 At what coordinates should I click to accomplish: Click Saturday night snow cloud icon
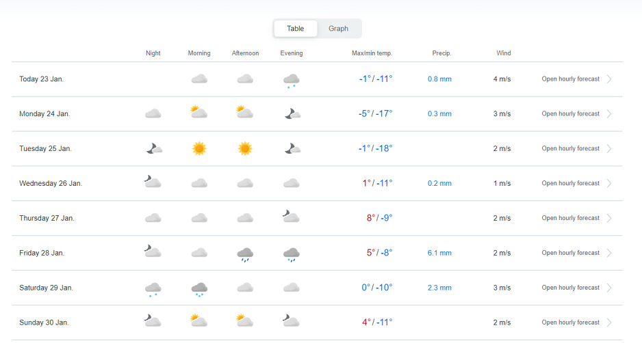(153, 289)
